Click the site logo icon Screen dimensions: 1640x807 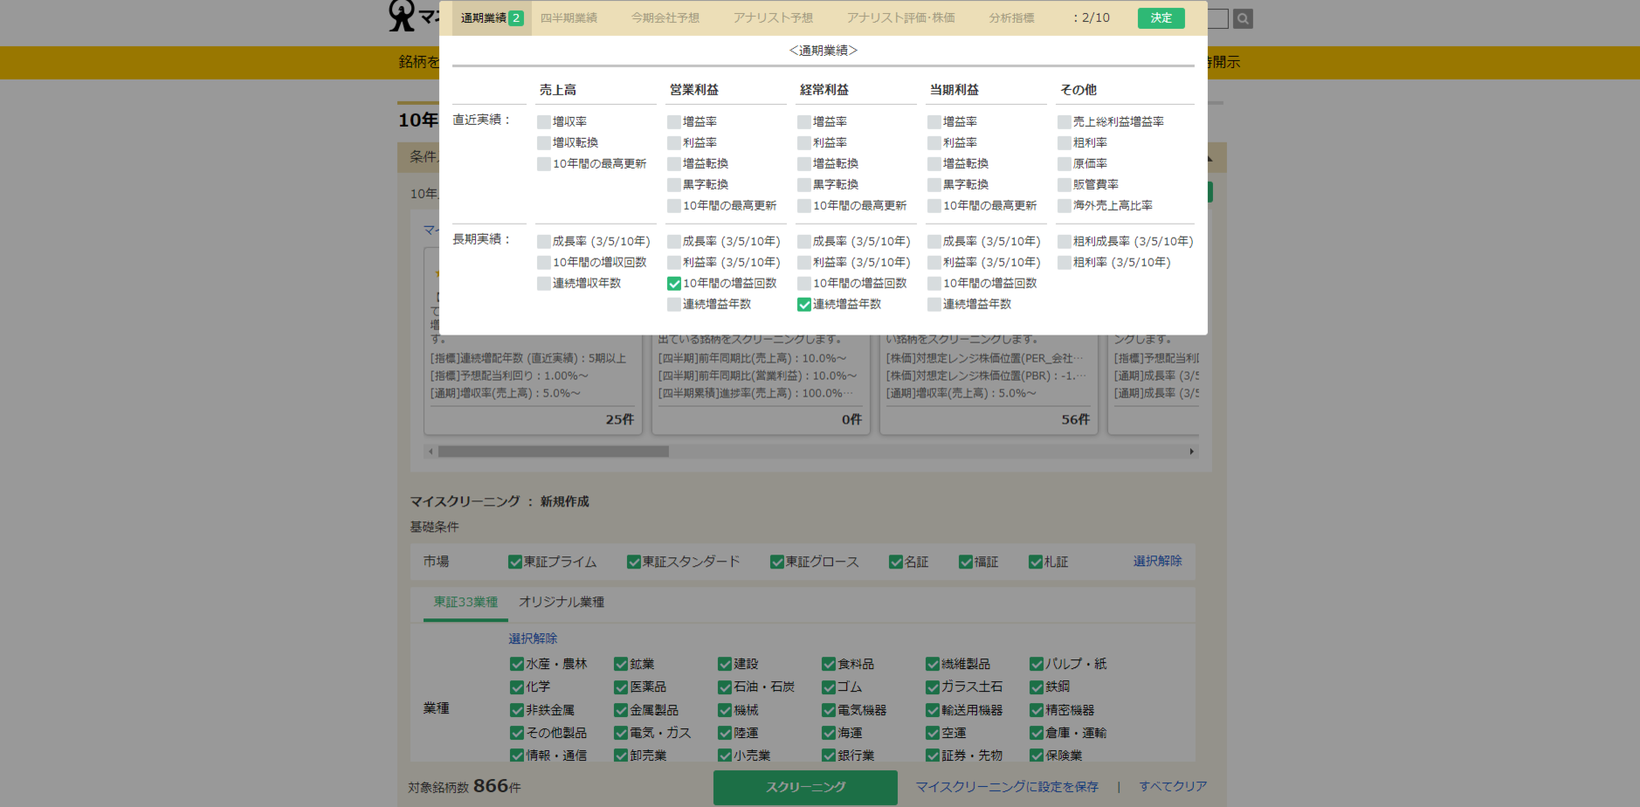(x=402, y=16)
